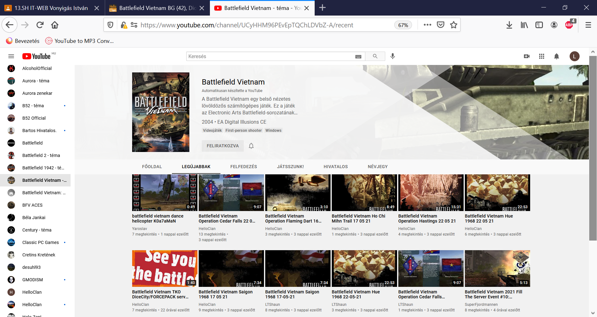Play 'battlefield vietnam dance helicopter' video thumbnail
Image resolution: width=597 pixels, height=317 pixels.
(165, 193)
